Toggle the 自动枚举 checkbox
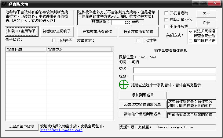The image size is (223, 138). click(139, 40)
